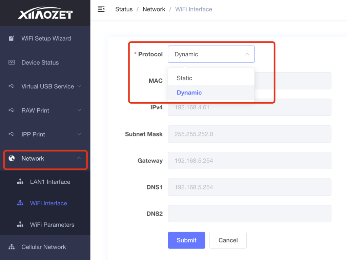Click the WiFi Setup Wizard edit icon
This screenshot has height=260, width=347.
[x=12, y=38]
